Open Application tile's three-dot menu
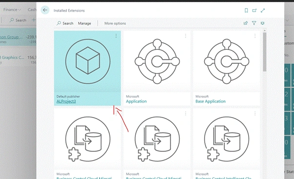The width and height of the screenshot is (294, 179). (186, 36)
